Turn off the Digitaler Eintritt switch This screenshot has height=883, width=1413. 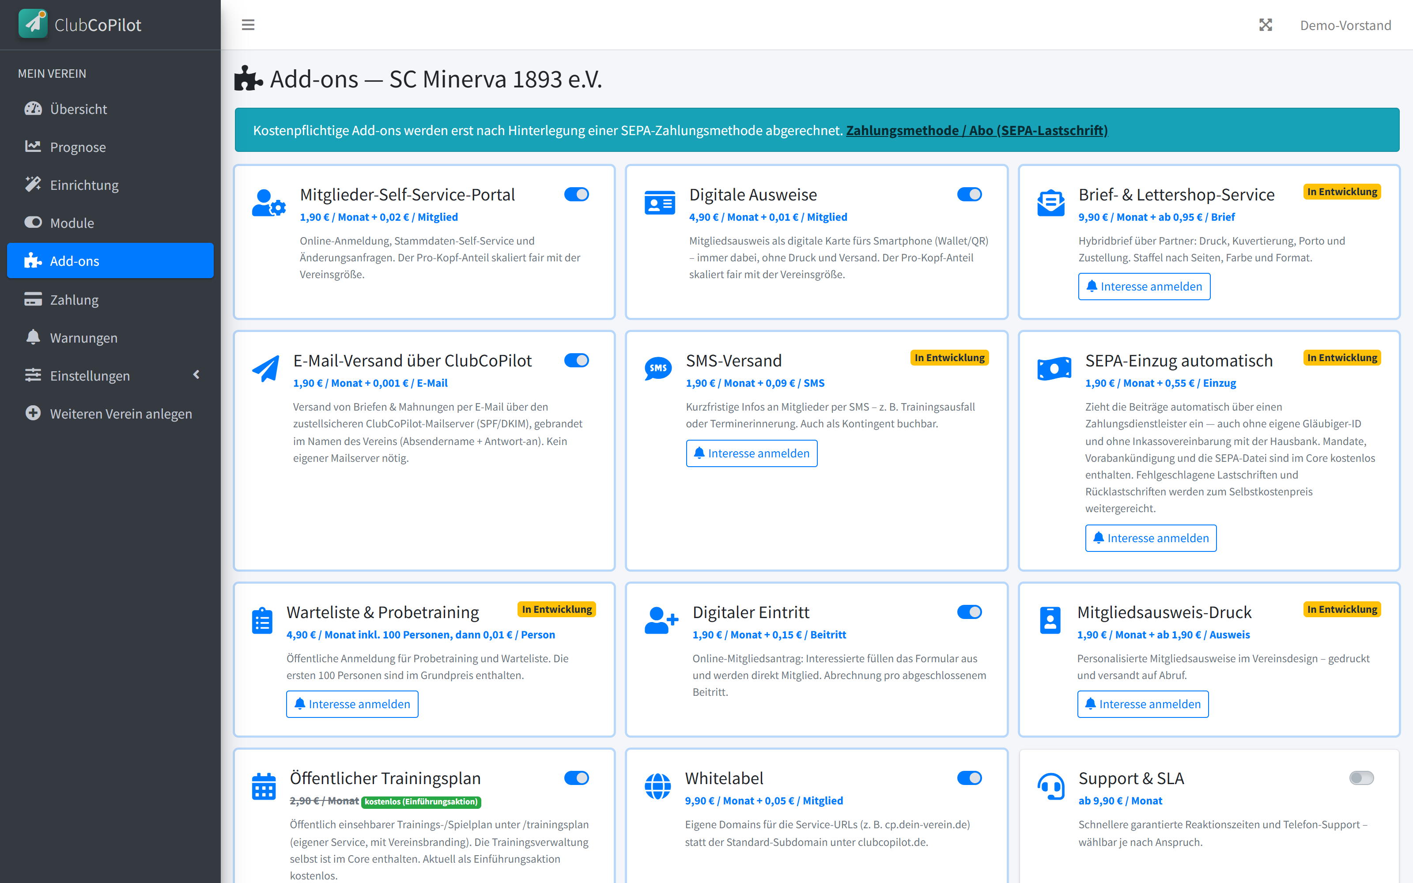(969, 611)
